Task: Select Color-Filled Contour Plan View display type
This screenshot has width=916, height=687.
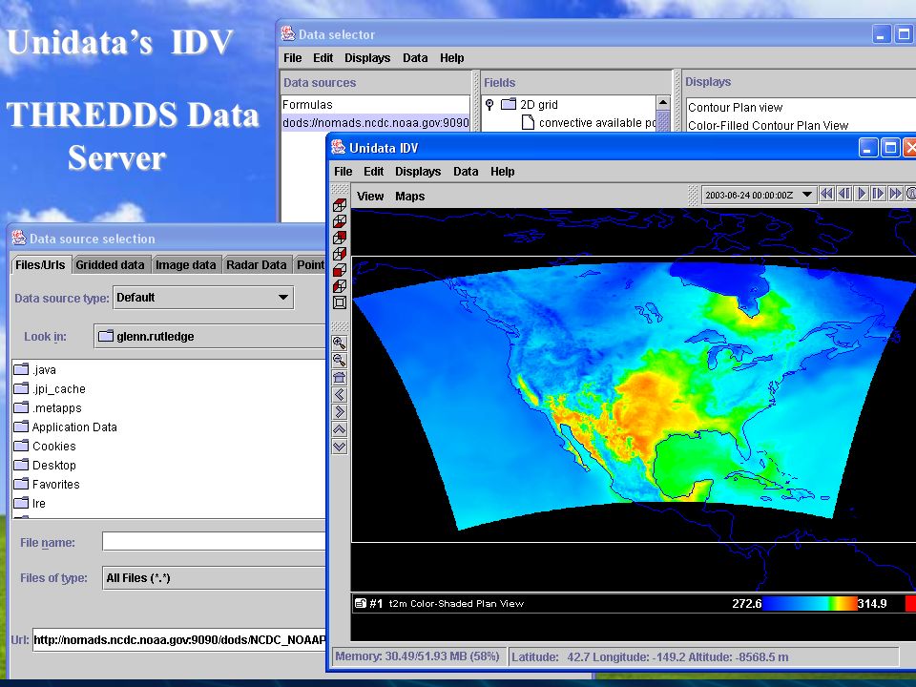Action: (x=767, y=126)
